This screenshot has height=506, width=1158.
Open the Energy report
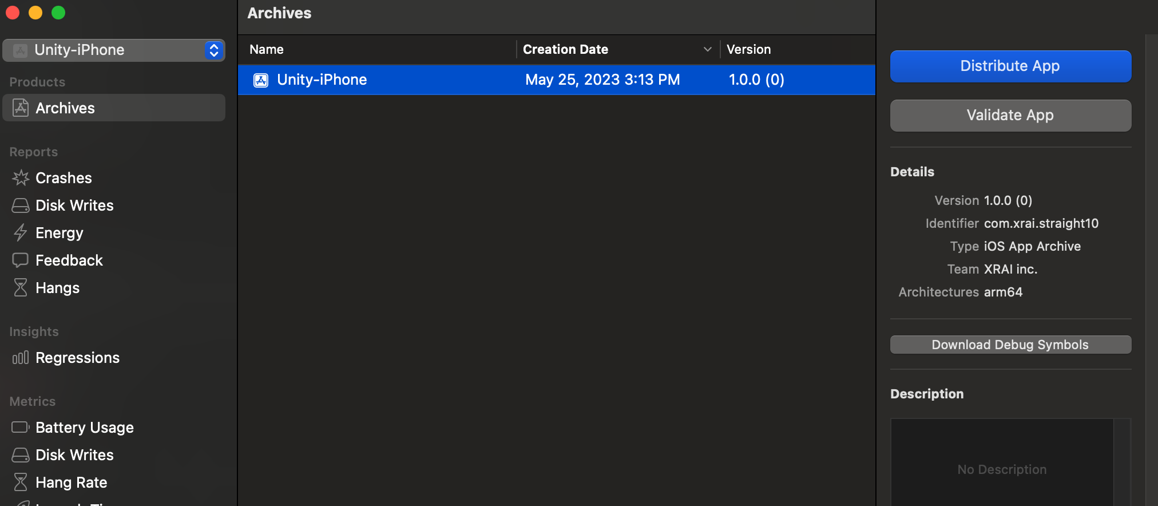[x=60, y=233]
